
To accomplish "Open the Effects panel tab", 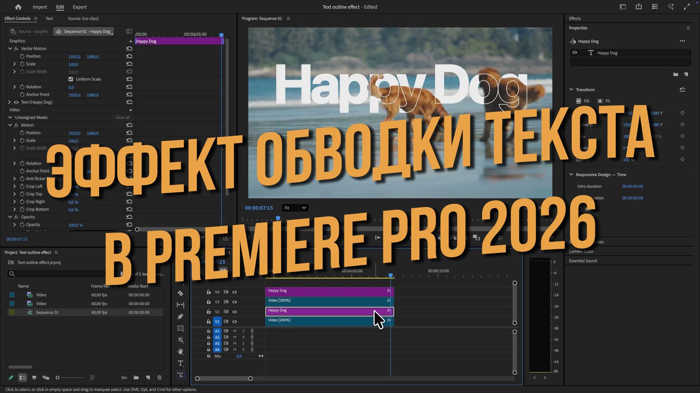I will [575, 19].
